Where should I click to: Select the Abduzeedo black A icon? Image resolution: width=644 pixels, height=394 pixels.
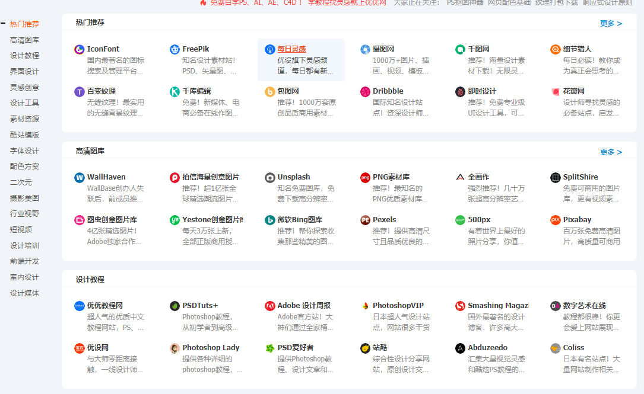pyautogui.click(x=461, y=348)
